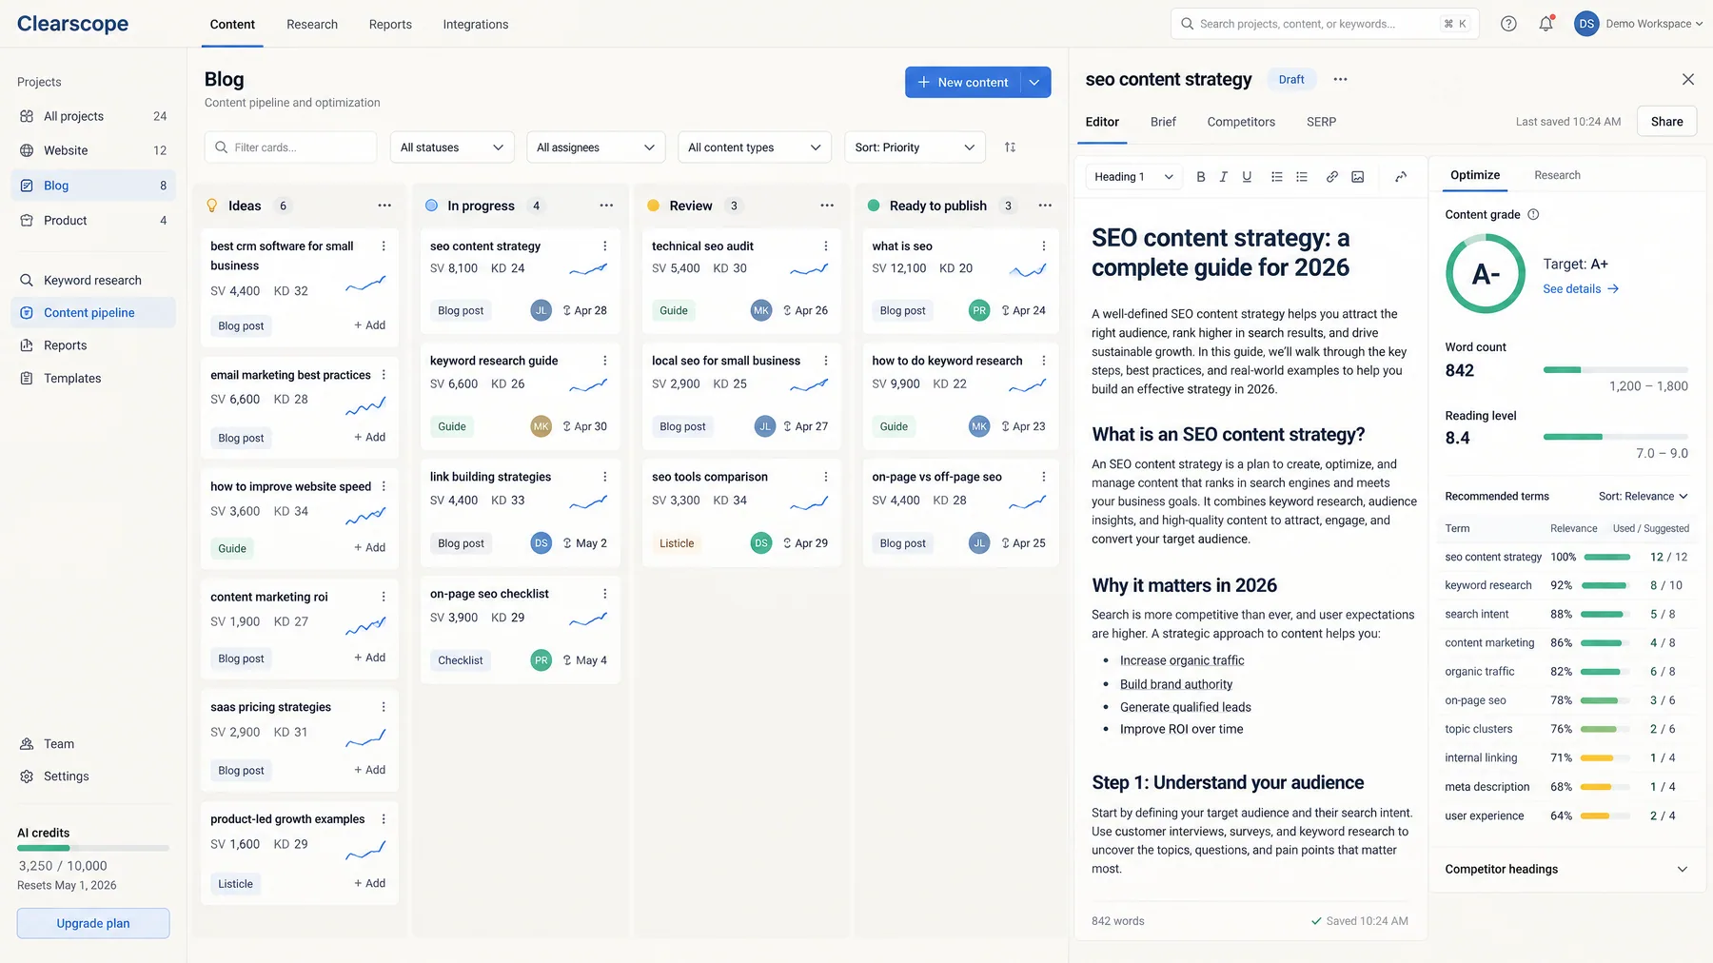Image resolution: width=1713 pixels, height=963 pixels.
Task: Expand the Competitor headings section
Action: pyautogui.click(x=1565, y=870)
